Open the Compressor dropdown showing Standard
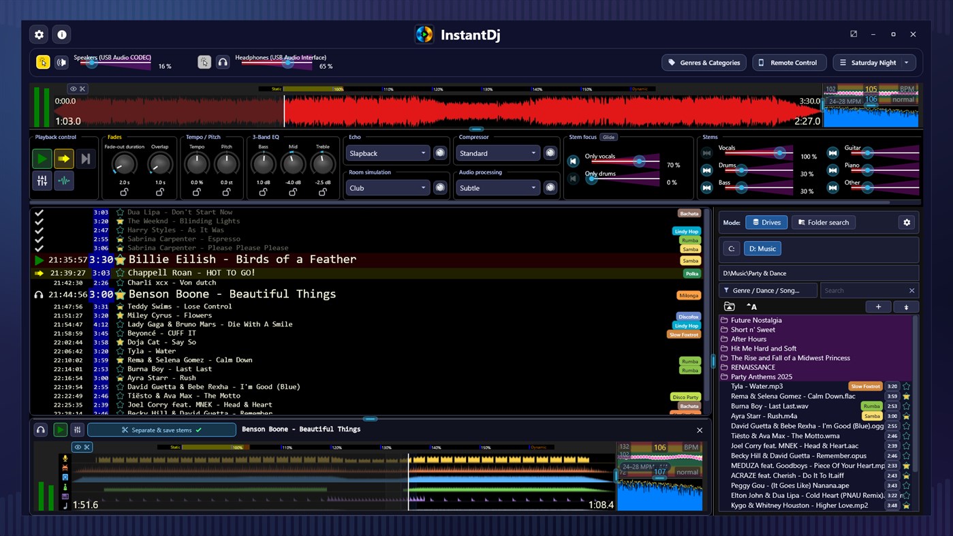Image resolution: width=953 pixels, height=536 pixels. [497, 153]
